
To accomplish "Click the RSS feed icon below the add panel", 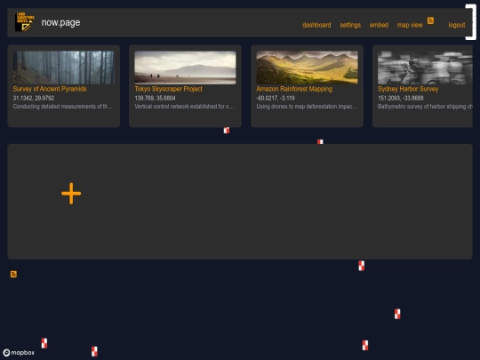I will point(13,274).
